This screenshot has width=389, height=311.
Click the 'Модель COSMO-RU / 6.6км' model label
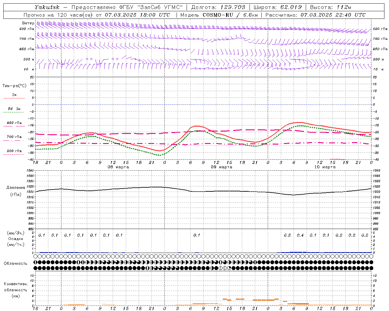[x=219, y=15]
